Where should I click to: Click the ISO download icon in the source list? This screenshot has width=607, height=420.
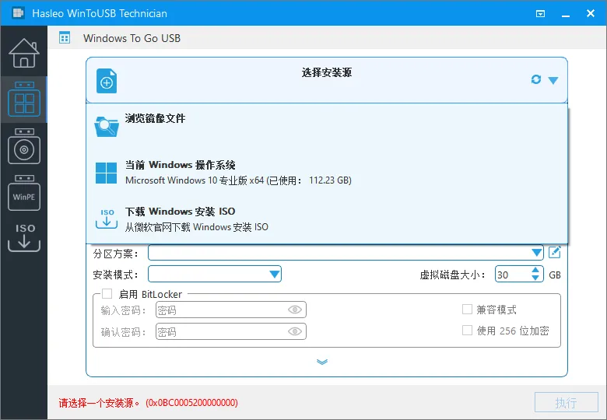coord(107,219)
